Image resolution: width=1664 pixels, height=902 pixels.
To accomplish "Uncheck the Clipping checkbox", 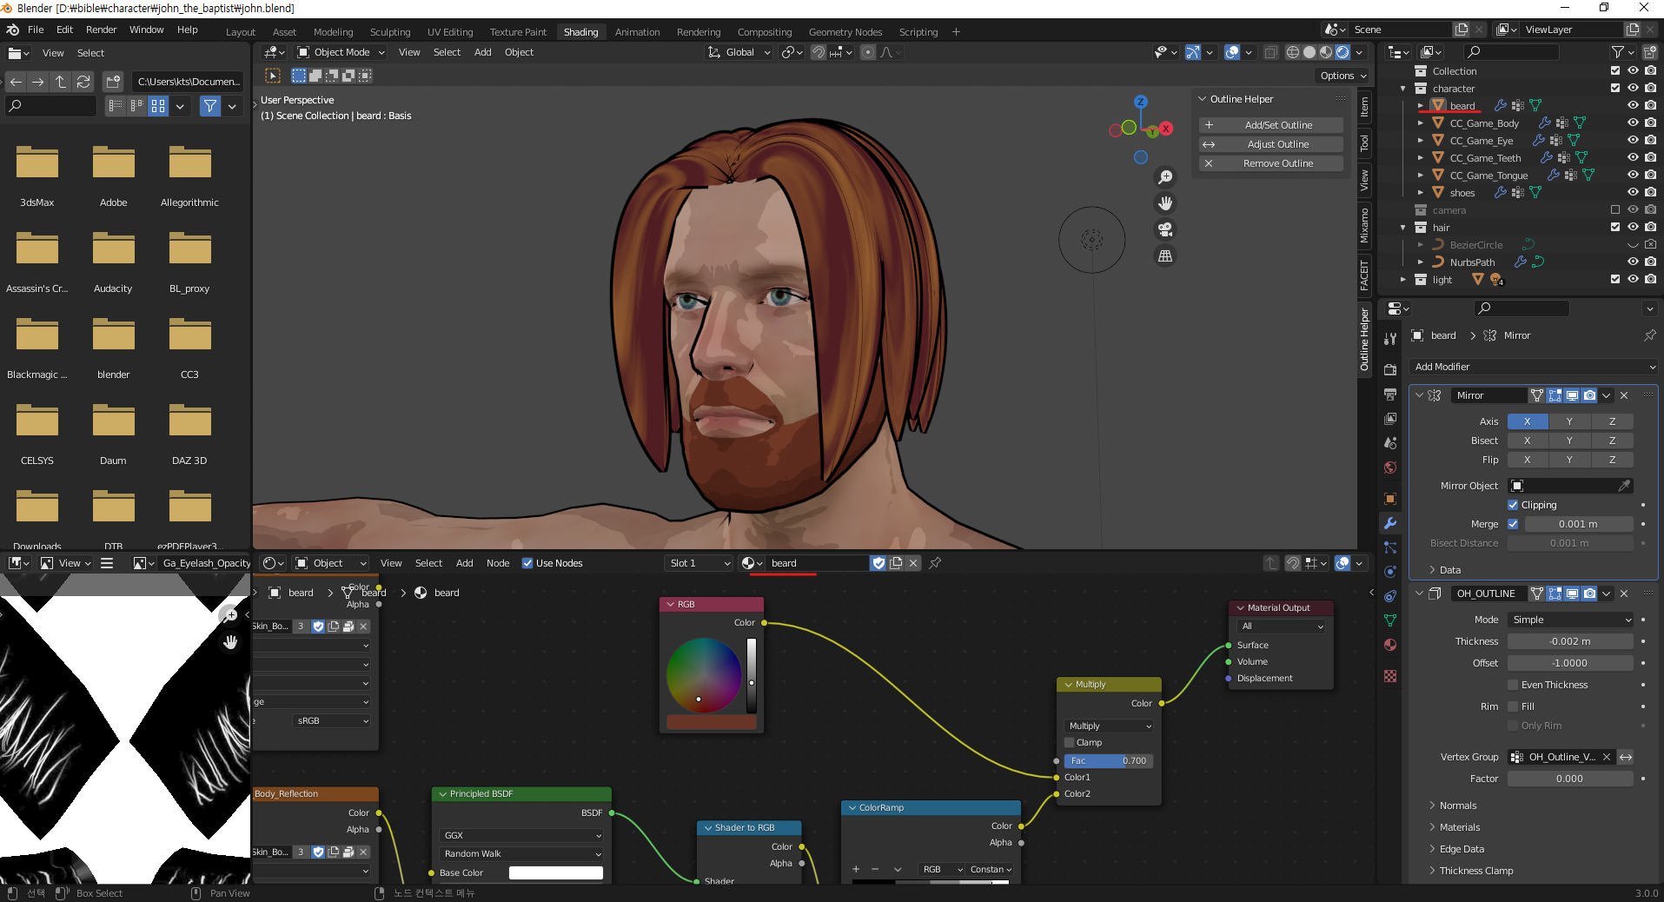I will click(x=1513, y=505).
